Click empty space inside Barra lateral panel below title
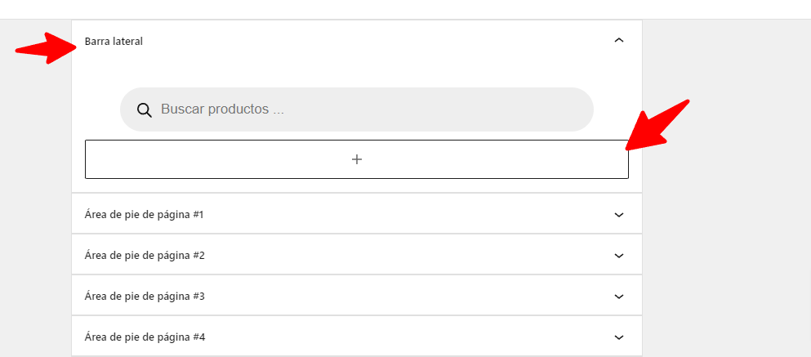The image size is (811, 357). (x=357, y=70)
